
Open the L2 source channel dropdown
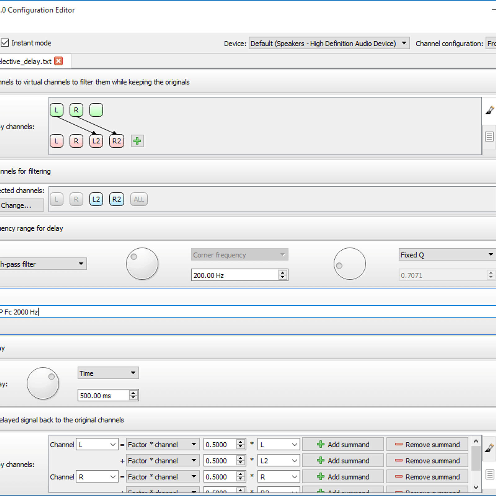point(279,461)
